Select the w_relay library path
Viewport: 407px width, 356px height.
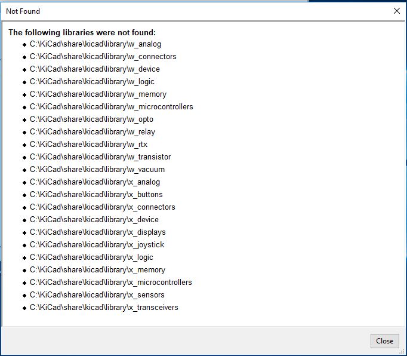point(92,132)
